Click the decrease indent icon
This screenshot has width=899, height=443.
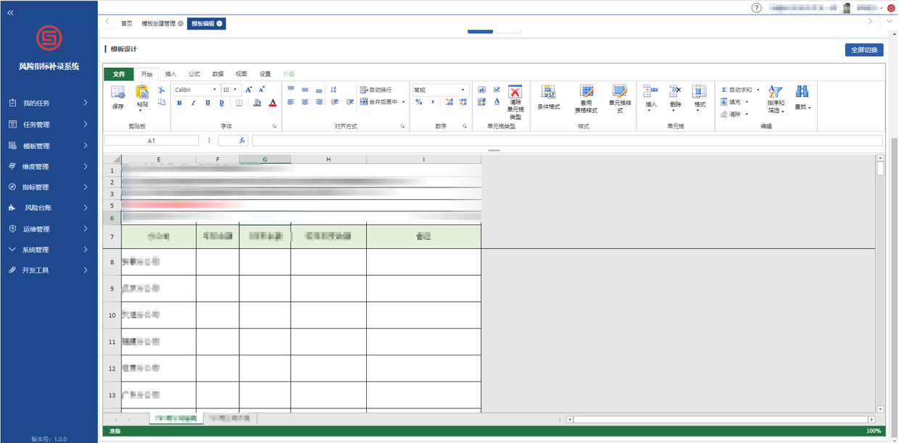(333, 102)
